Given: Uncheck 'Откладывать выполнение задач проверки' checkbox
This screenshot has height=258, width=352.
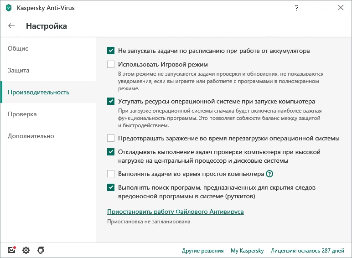Looking at the screenshot, I should click(111, 152).
